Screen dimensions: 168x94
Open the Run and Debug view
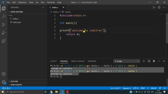click(4, 33)
